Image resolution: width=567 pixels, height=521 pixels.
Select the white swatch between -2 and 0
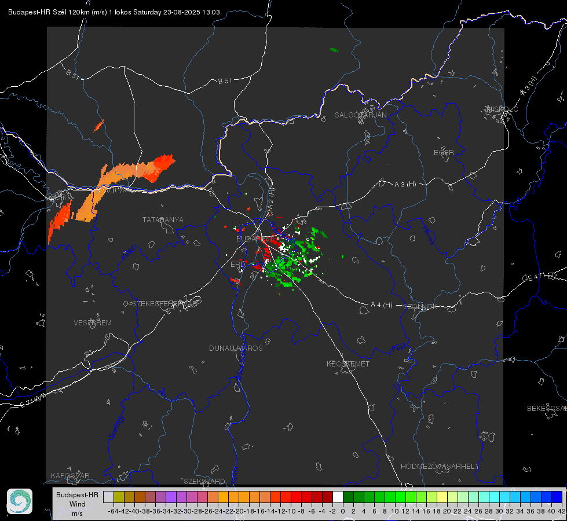(x=338, y=497)
